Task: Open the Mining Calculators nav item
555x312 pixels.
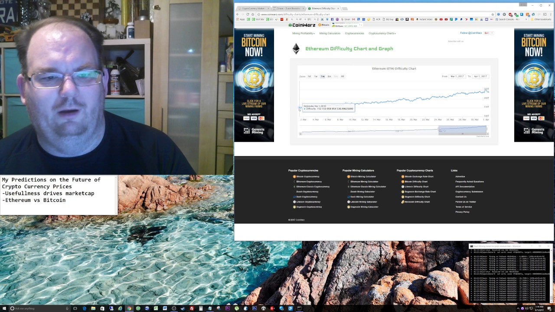Action: point(330,33)
